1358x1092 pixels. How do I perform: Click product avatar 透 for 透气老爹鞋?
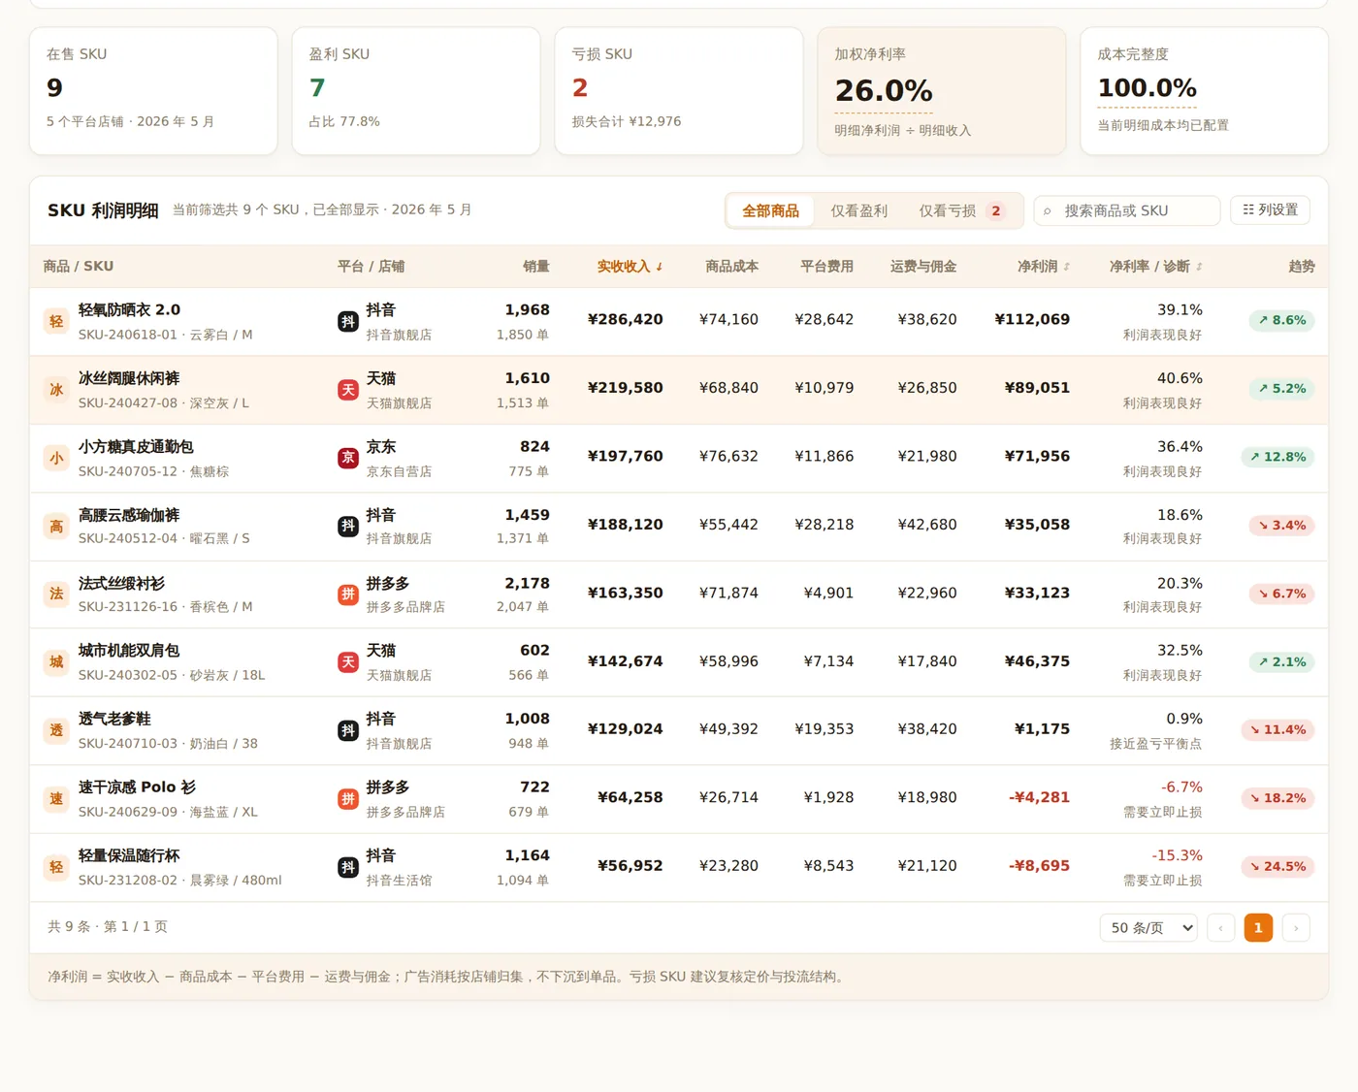(56, 730)
